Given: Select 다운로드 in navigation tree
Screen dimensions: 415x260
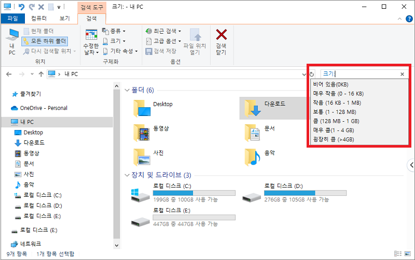Looking at the screenshot, I should [x=30, y=142].
